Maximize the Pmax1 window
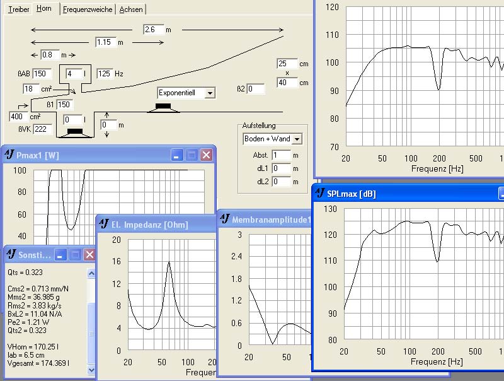 tap(192, 155)
